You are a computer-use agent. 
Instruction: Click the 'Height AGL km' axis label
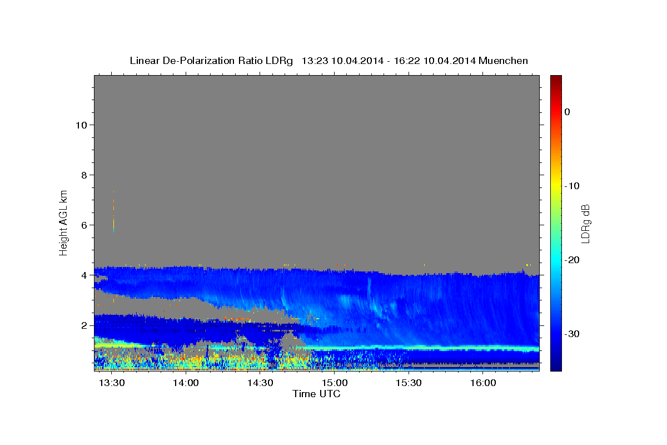[63, 222]
